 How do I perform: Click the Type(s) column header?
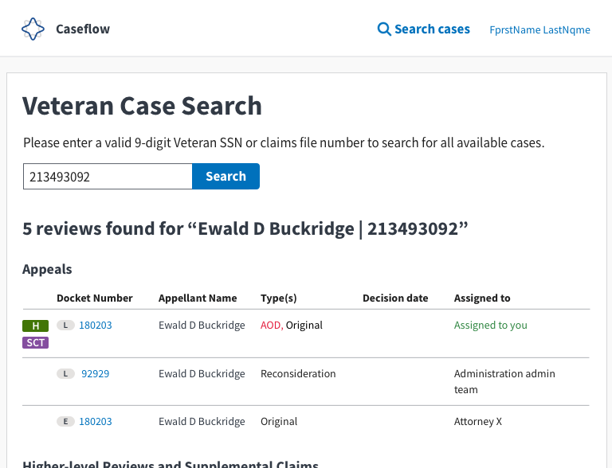(x=279, y=298)
